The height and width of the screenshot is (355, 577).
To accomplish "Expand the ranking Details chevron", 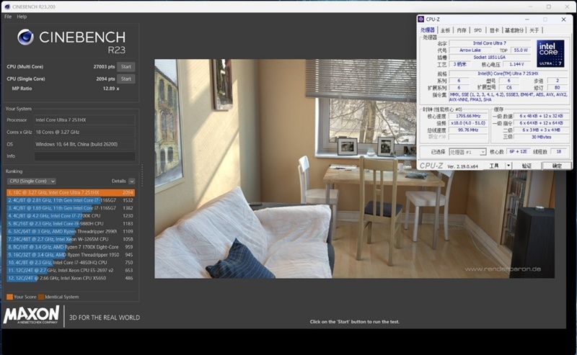I will coord(132,181).
